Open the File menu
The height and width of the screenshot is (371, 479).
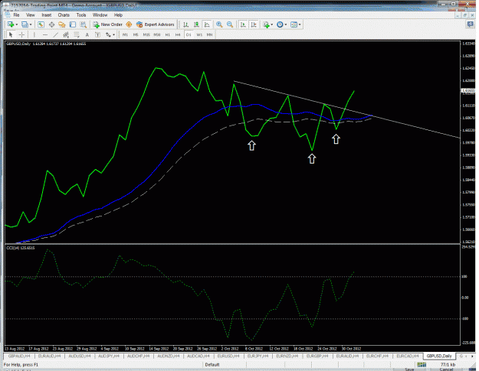point(16,15)
